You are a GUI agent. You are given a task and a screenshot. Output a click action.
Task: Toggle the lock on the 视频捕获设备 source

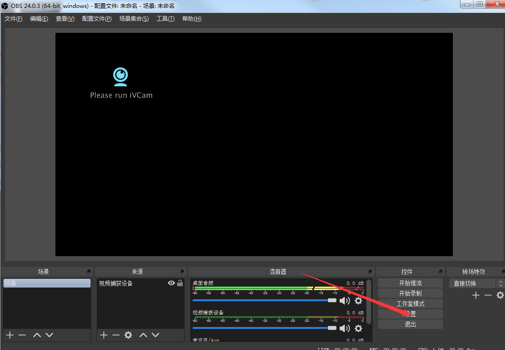point(180,283)
